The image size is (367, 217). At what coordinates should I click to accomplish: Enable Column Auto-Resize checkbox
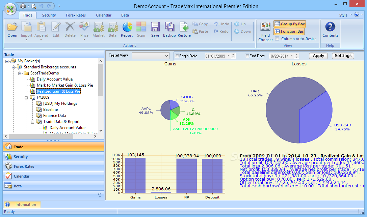coord(277,39)
